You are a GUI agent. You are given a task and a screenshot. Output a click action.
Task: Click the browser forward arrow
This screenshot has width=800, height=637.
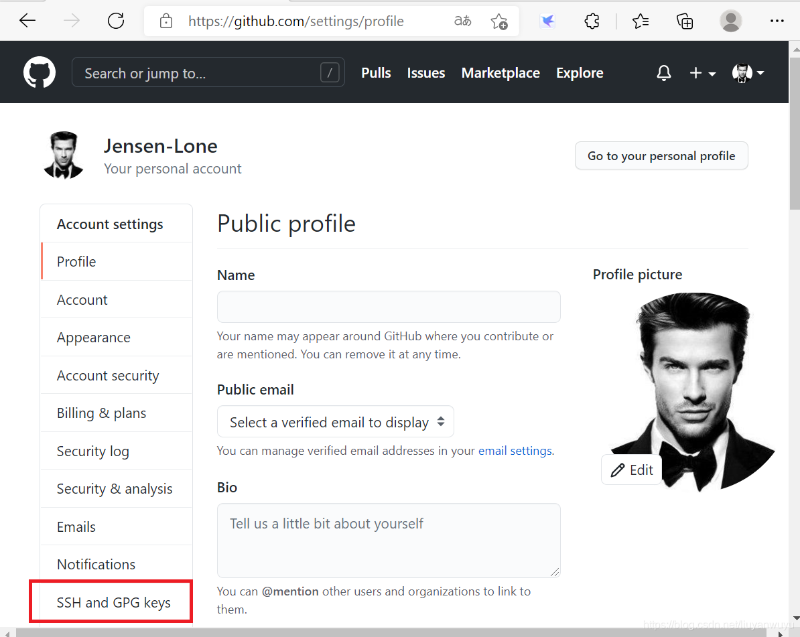coord(72,21)
